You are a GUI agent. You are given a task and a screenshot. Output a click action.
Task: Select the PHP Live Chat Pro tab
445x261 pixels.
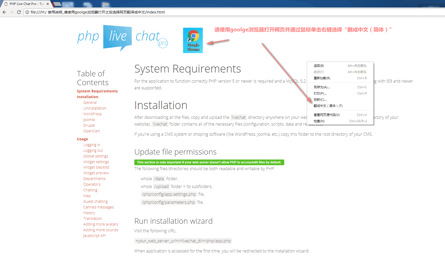tap(27, 4)
